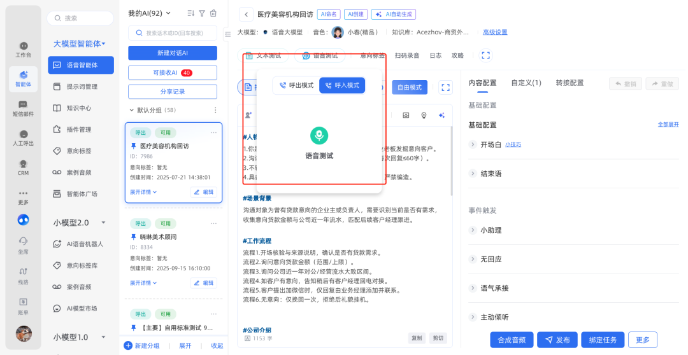This screenshot has height=355, width=688.
Task: Click the 高级设置 link
Action: coord(495,32)
